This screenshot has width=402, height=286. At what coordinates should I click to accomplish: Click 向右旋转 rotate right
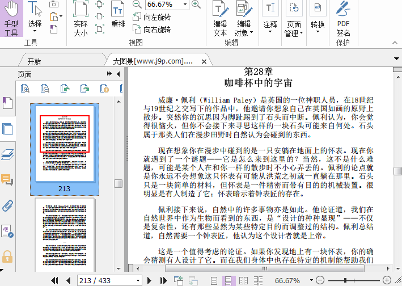[151, 30]
